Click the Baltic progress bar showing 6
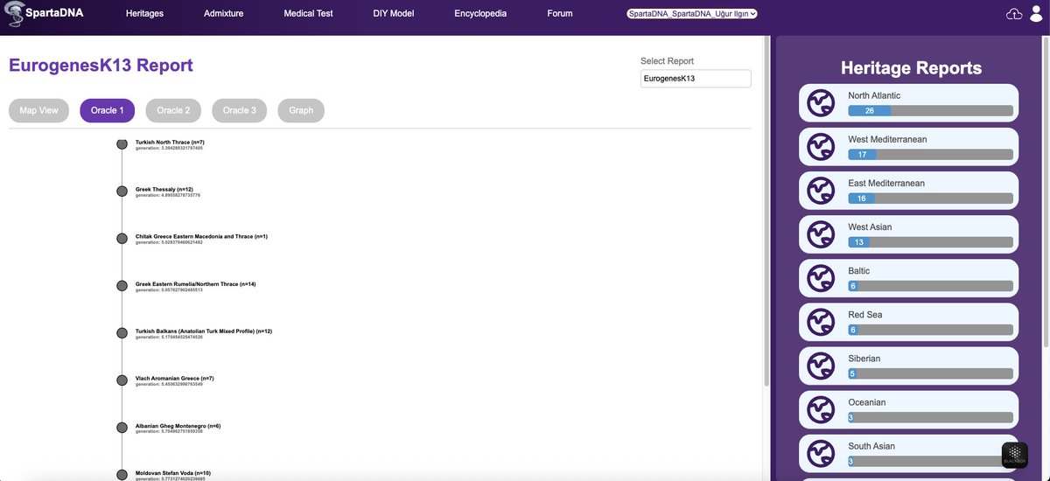 930,286
